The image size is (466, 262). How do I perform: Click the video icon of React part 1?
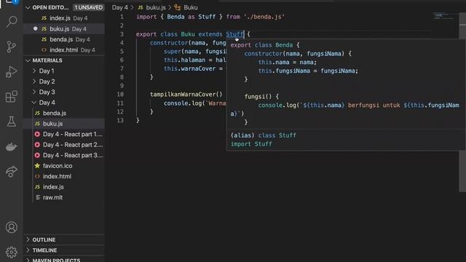[37, 134]
